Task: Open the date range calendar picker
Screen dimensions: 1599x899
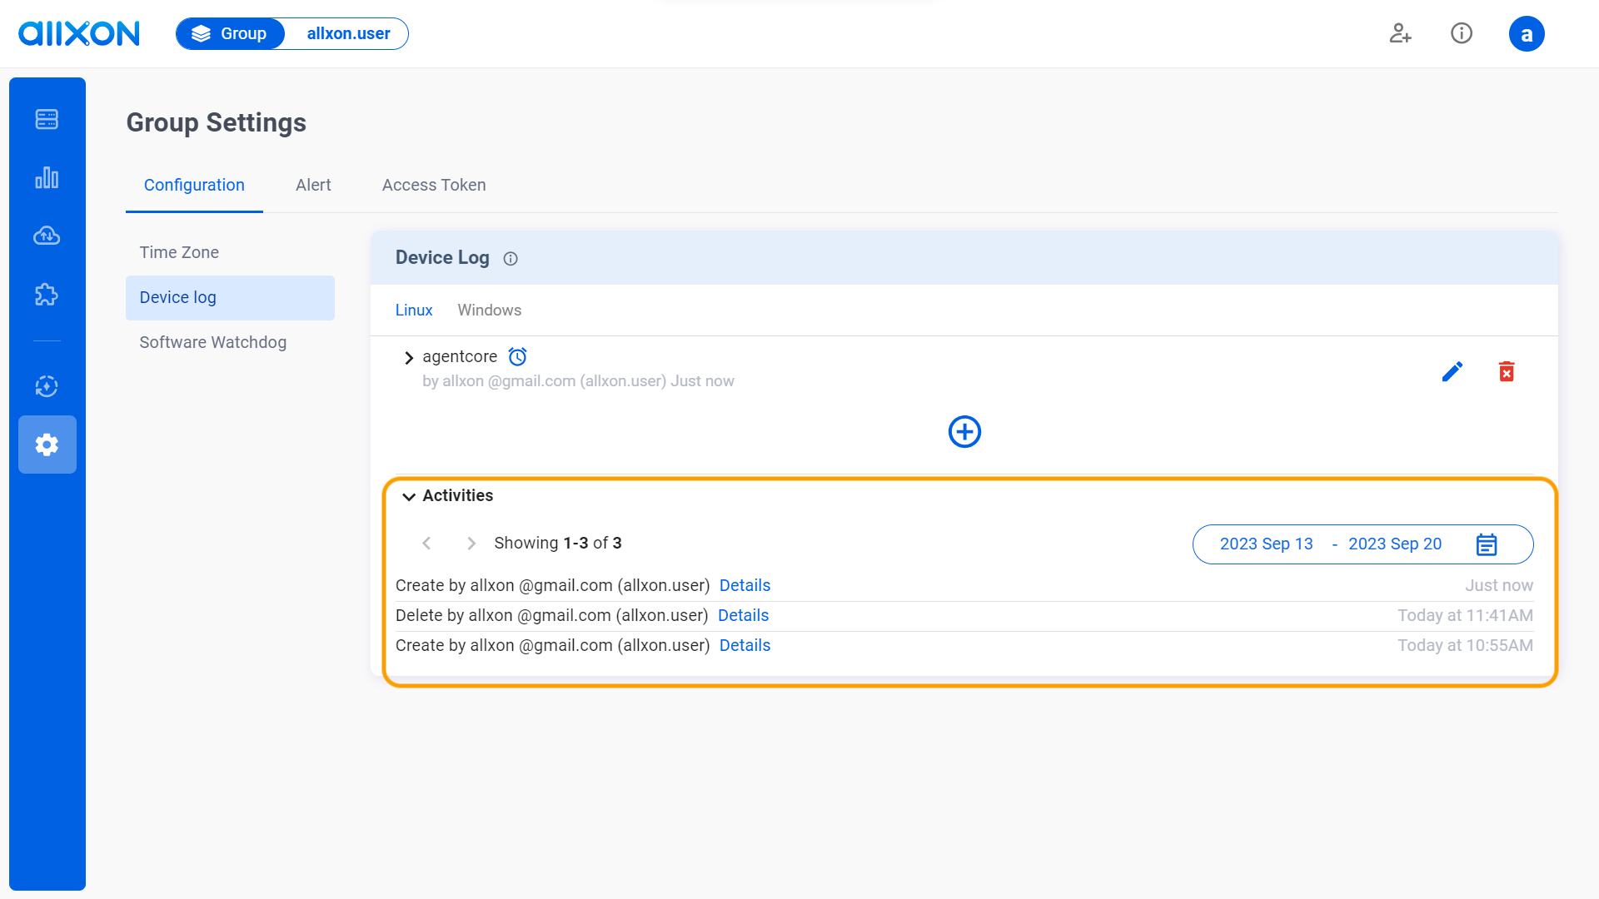Action: click(1487, 544)
